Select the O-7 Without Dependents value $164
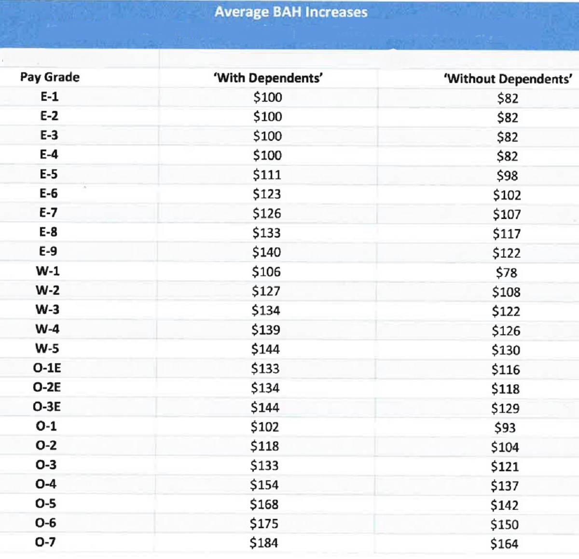 (x=505, y=544)
